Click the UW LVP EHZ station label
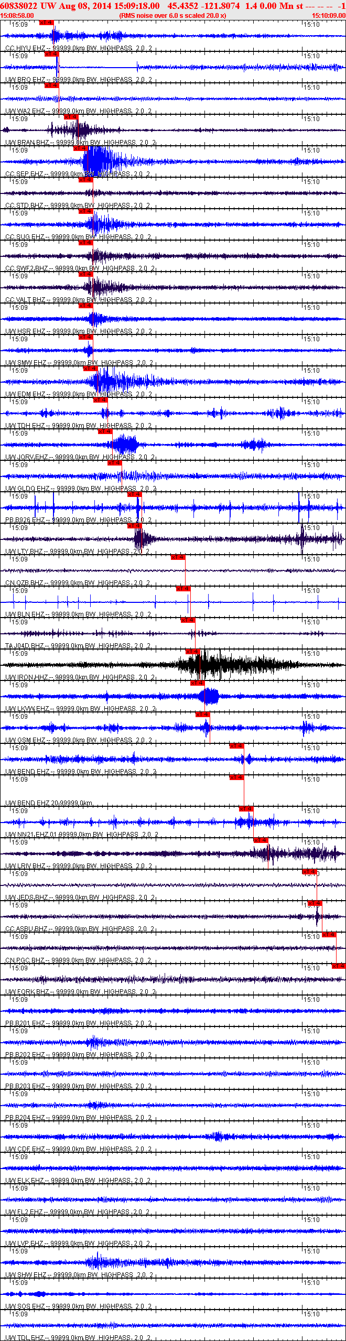 [78, 1243]
